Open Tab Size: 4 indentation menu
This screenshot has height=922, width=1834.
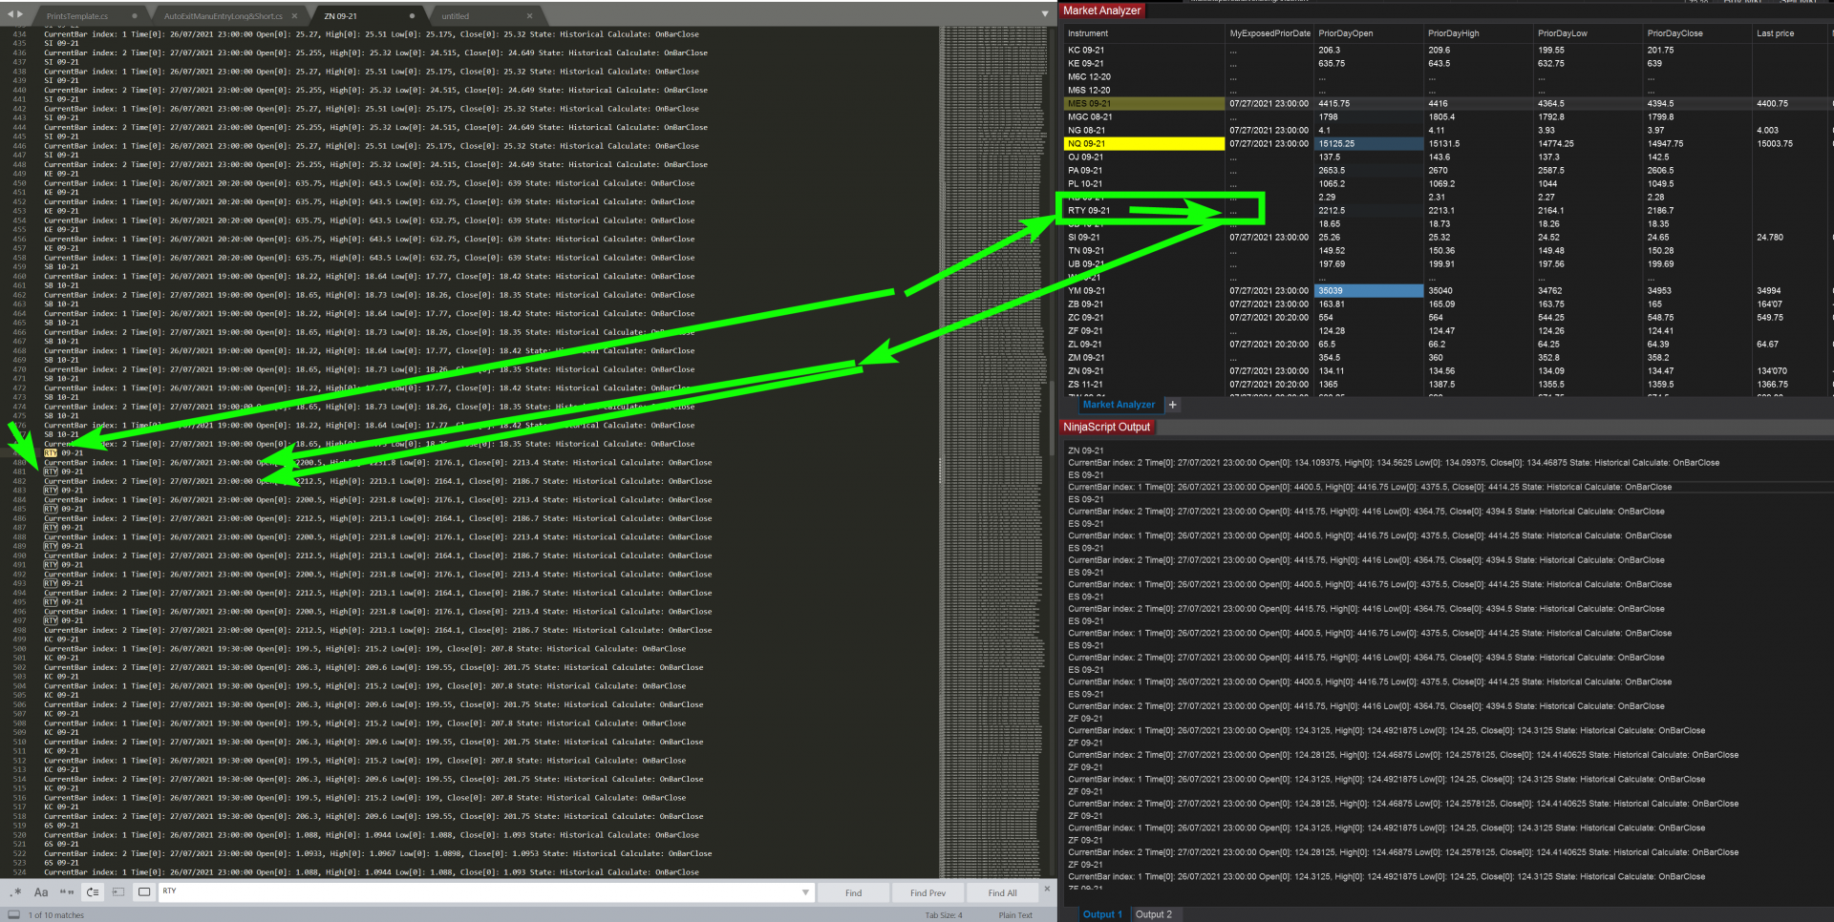[944, 915]
